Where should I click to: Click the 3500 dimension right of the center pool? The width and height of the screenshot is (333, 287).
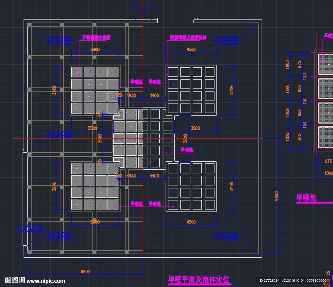pyautogui.click(x=195, y=128)
